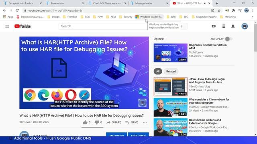
Task: Show more bookmarks with the overflow chevron
Action: pos(253,17)
